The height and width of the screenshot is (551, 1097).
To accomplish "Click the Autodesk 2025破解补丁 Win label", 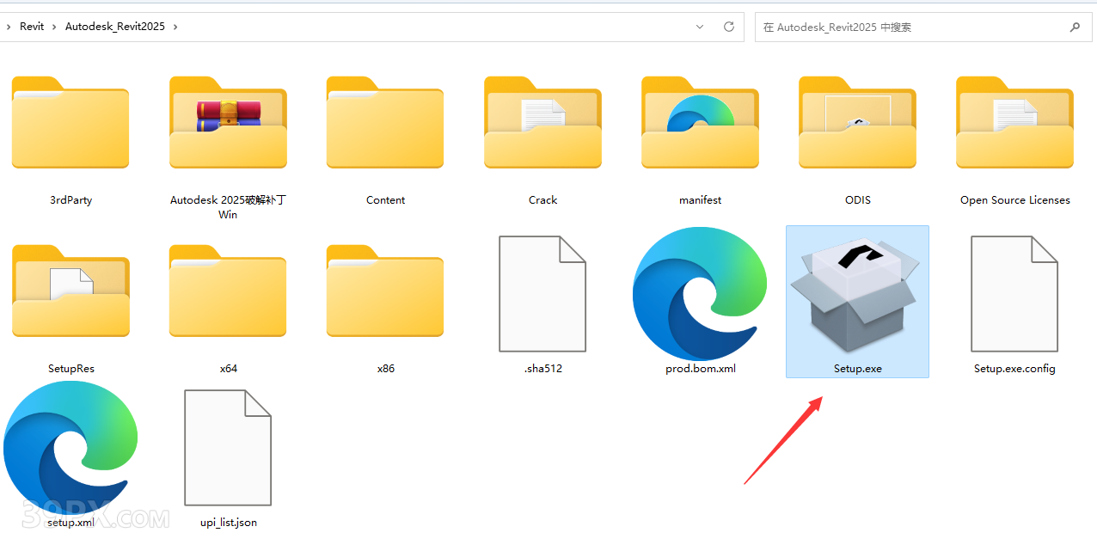I will coord(228,207).
